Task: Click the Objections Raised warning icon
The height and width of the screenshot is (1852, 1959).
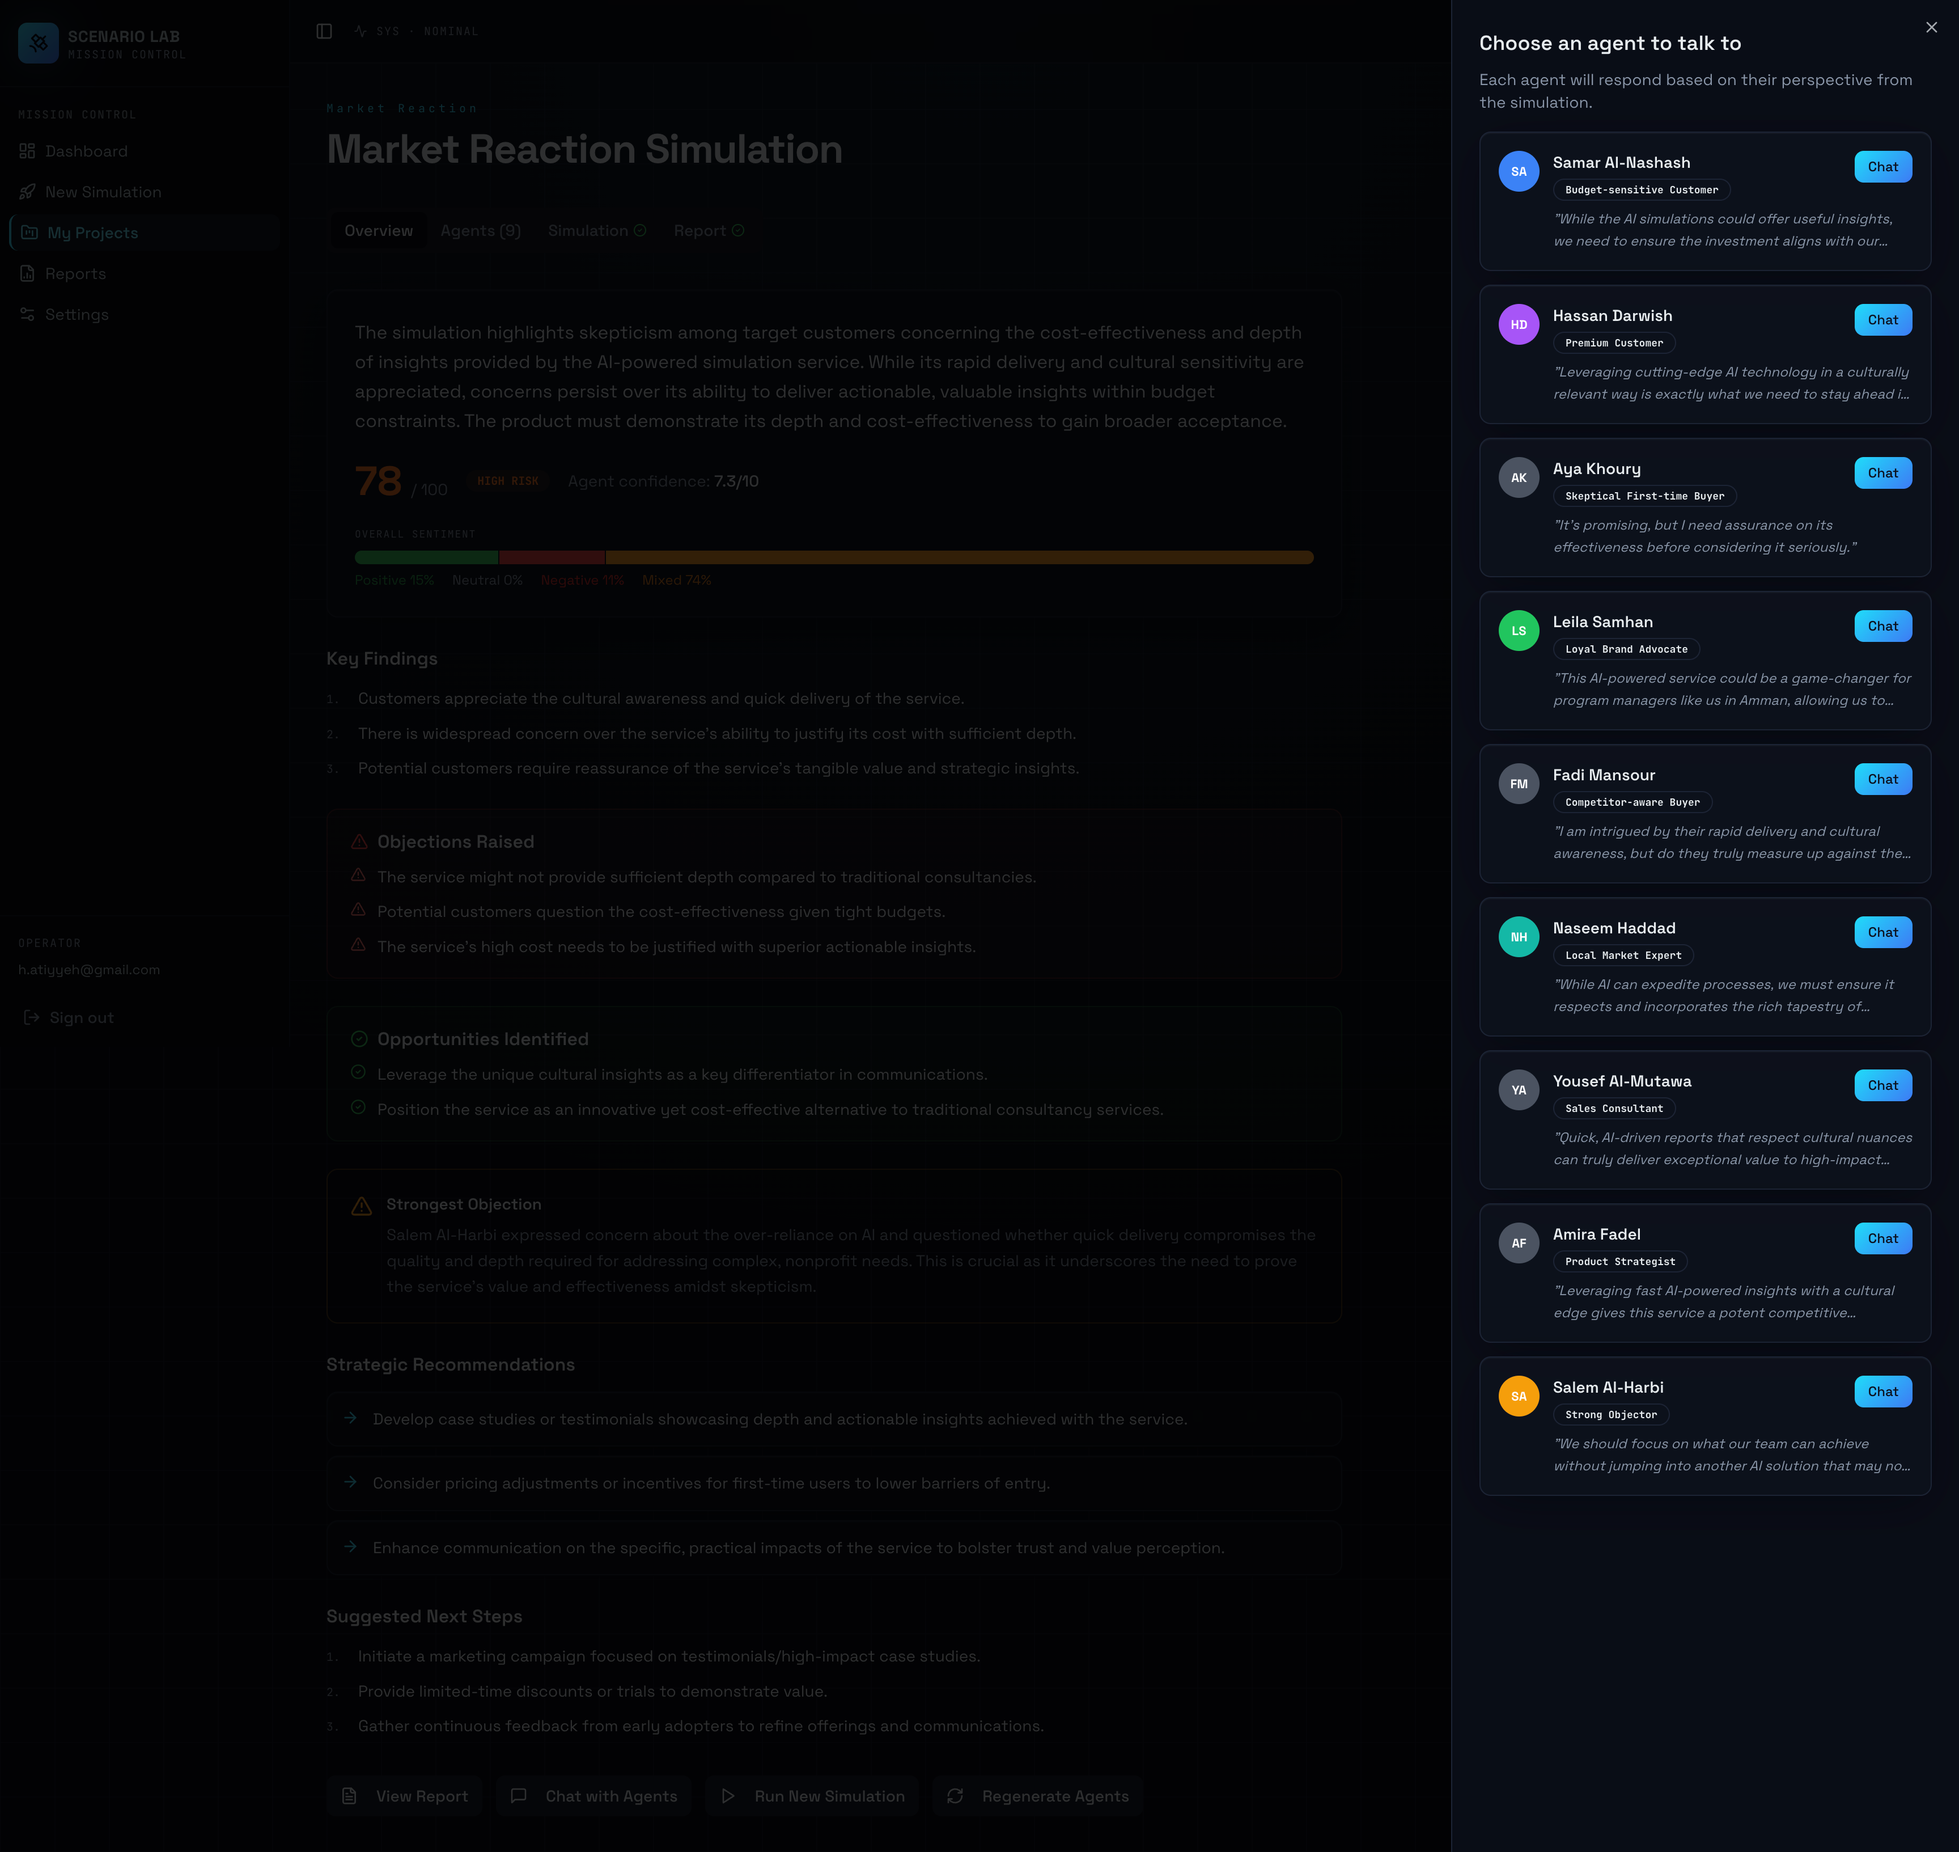Action: click(x=359, y=842)
